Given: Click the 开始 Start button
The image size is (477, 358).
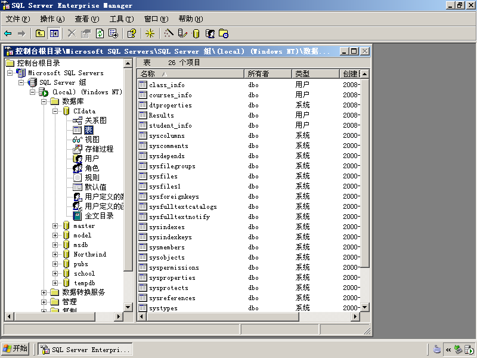Looking at the screenshot, I should pyautogui.click(x=16, y=348).
